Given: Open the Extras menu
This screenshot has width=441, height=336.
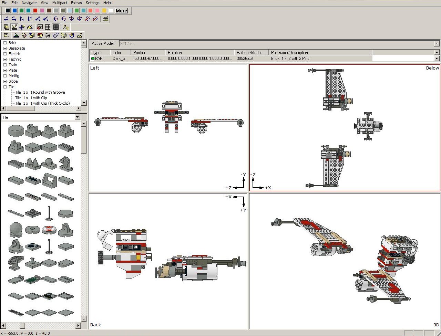Looking at the screenshot, I should [x=76, y=3].
